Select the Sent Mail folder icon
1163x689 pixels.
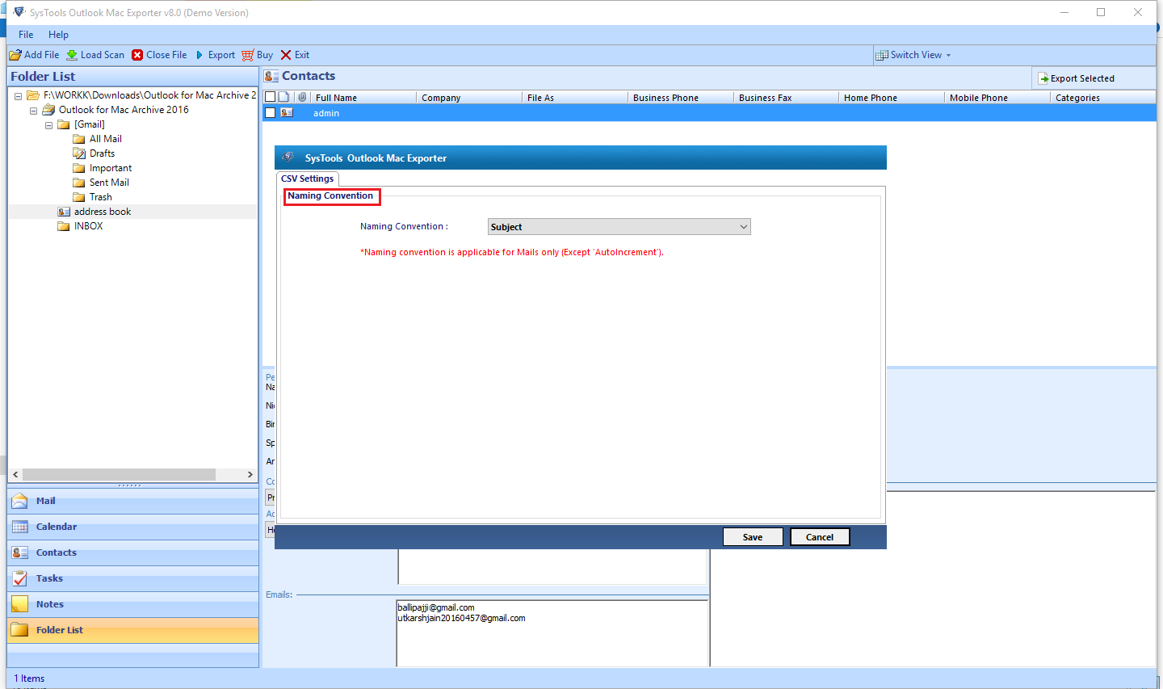point(79,183)
